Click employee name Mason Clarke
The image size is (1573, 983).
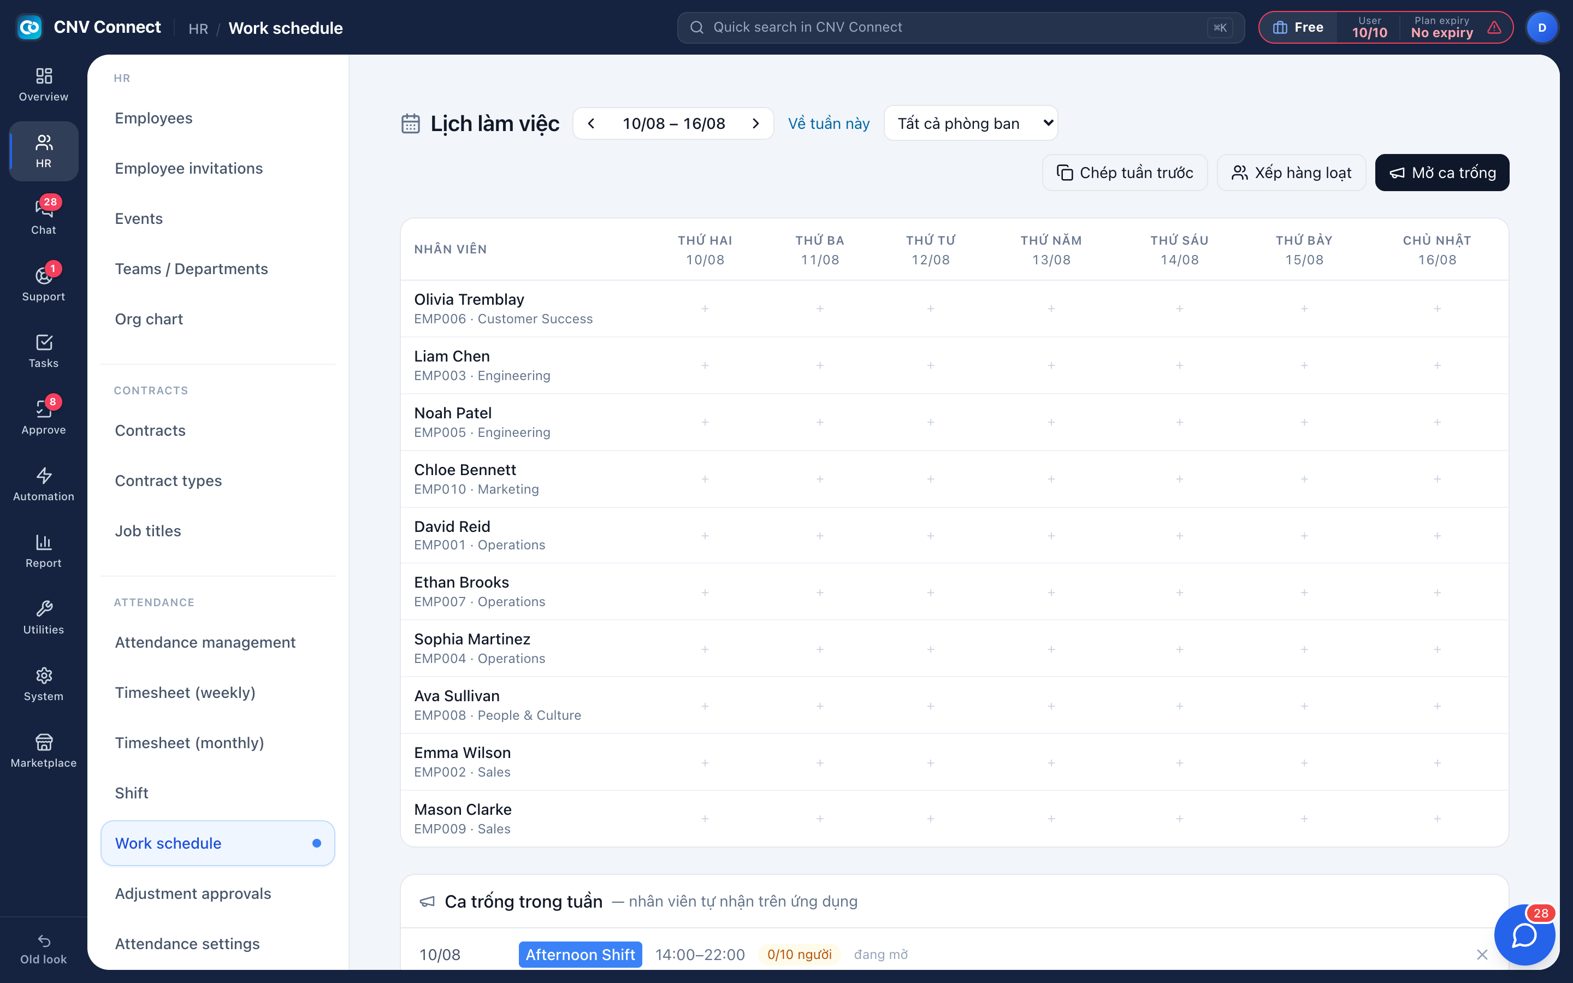point(463,809)
